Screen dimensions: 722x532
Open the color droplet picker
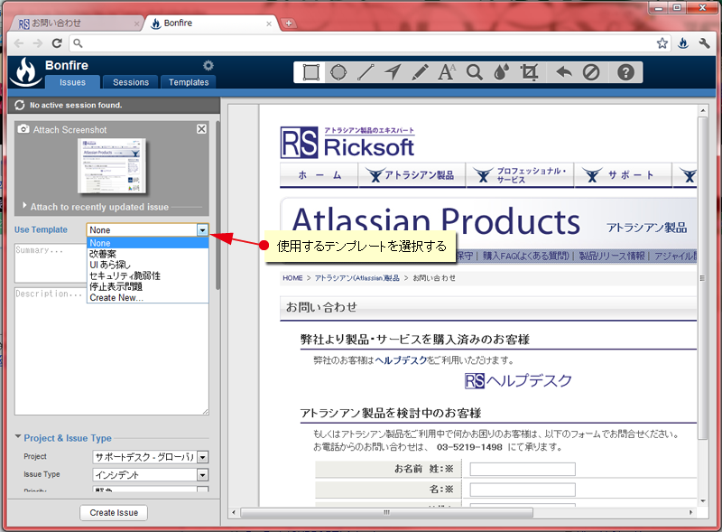(502, 72)
